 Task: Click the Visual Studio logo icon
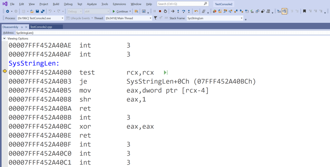(x=5, y=4)
